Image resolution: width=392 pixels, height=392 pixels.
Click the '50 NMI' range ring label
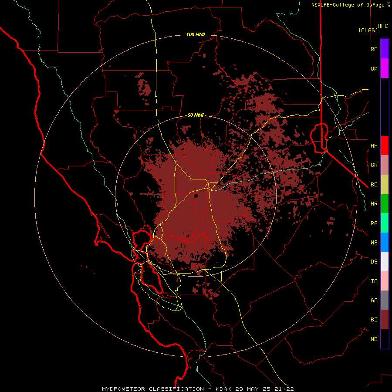pos(196,115)
